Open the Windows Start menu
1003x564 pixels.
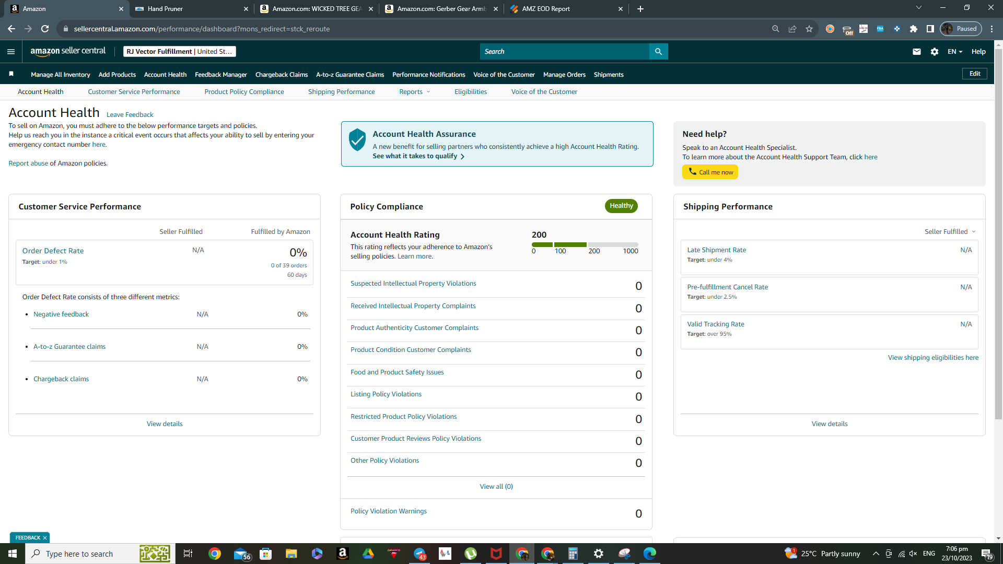point(13,554)
